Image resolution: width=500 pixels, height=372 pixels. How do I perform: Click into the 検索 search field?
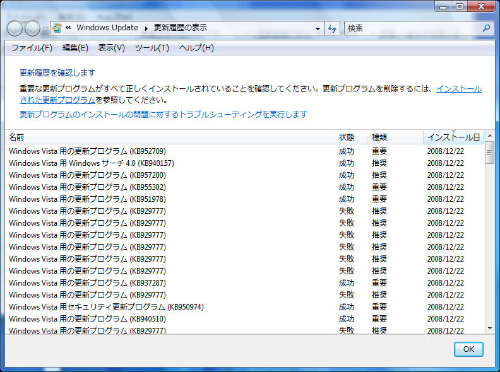pos(414,28)
